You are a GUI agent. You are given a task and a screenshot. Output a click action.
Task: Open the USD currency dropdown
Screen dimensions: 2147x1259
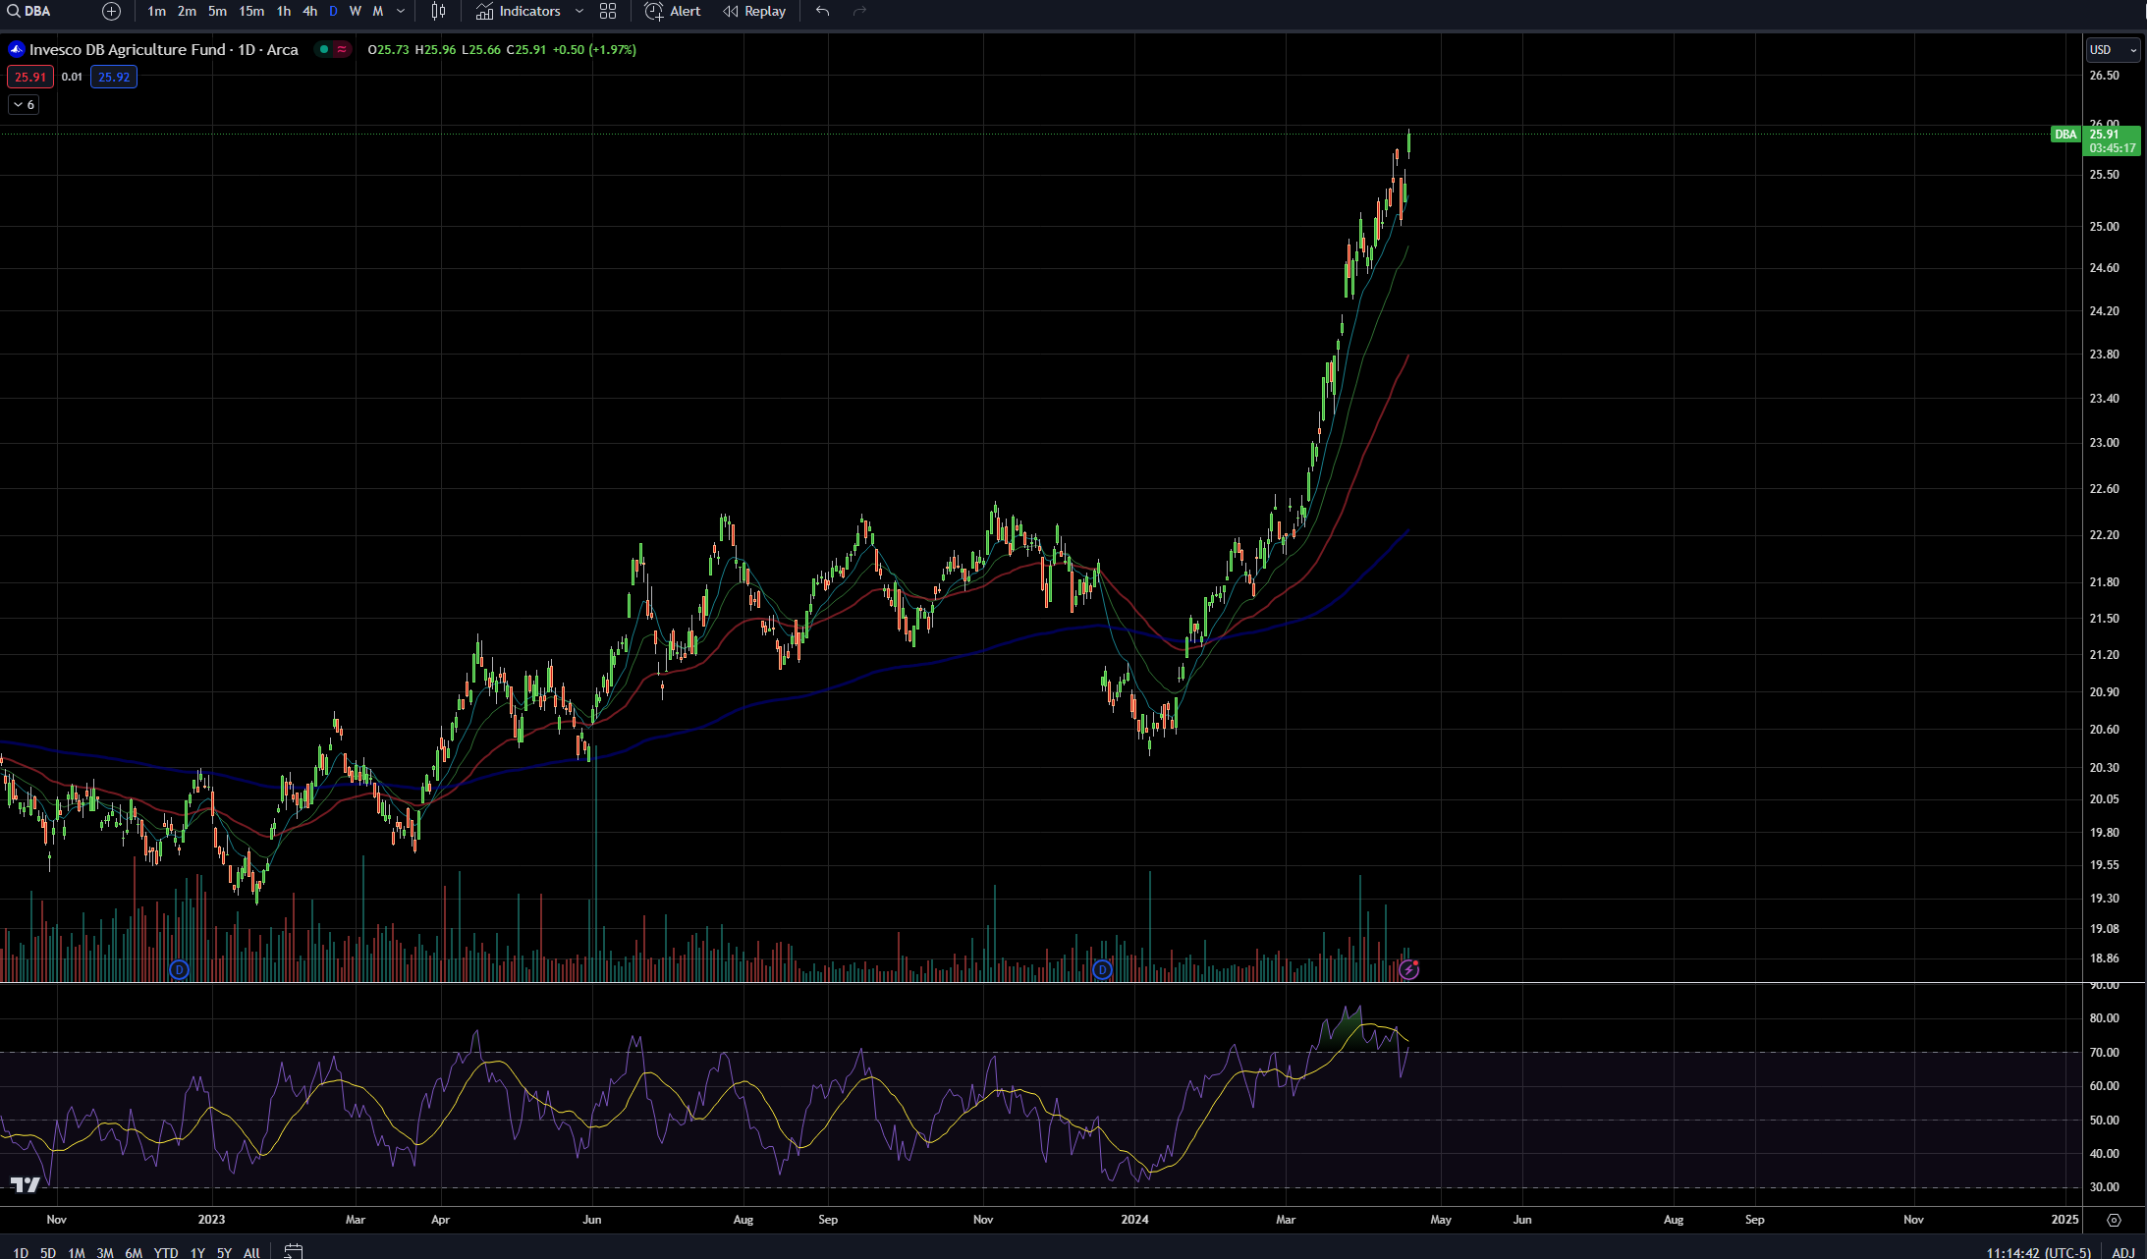click(x=2112, y=49)
